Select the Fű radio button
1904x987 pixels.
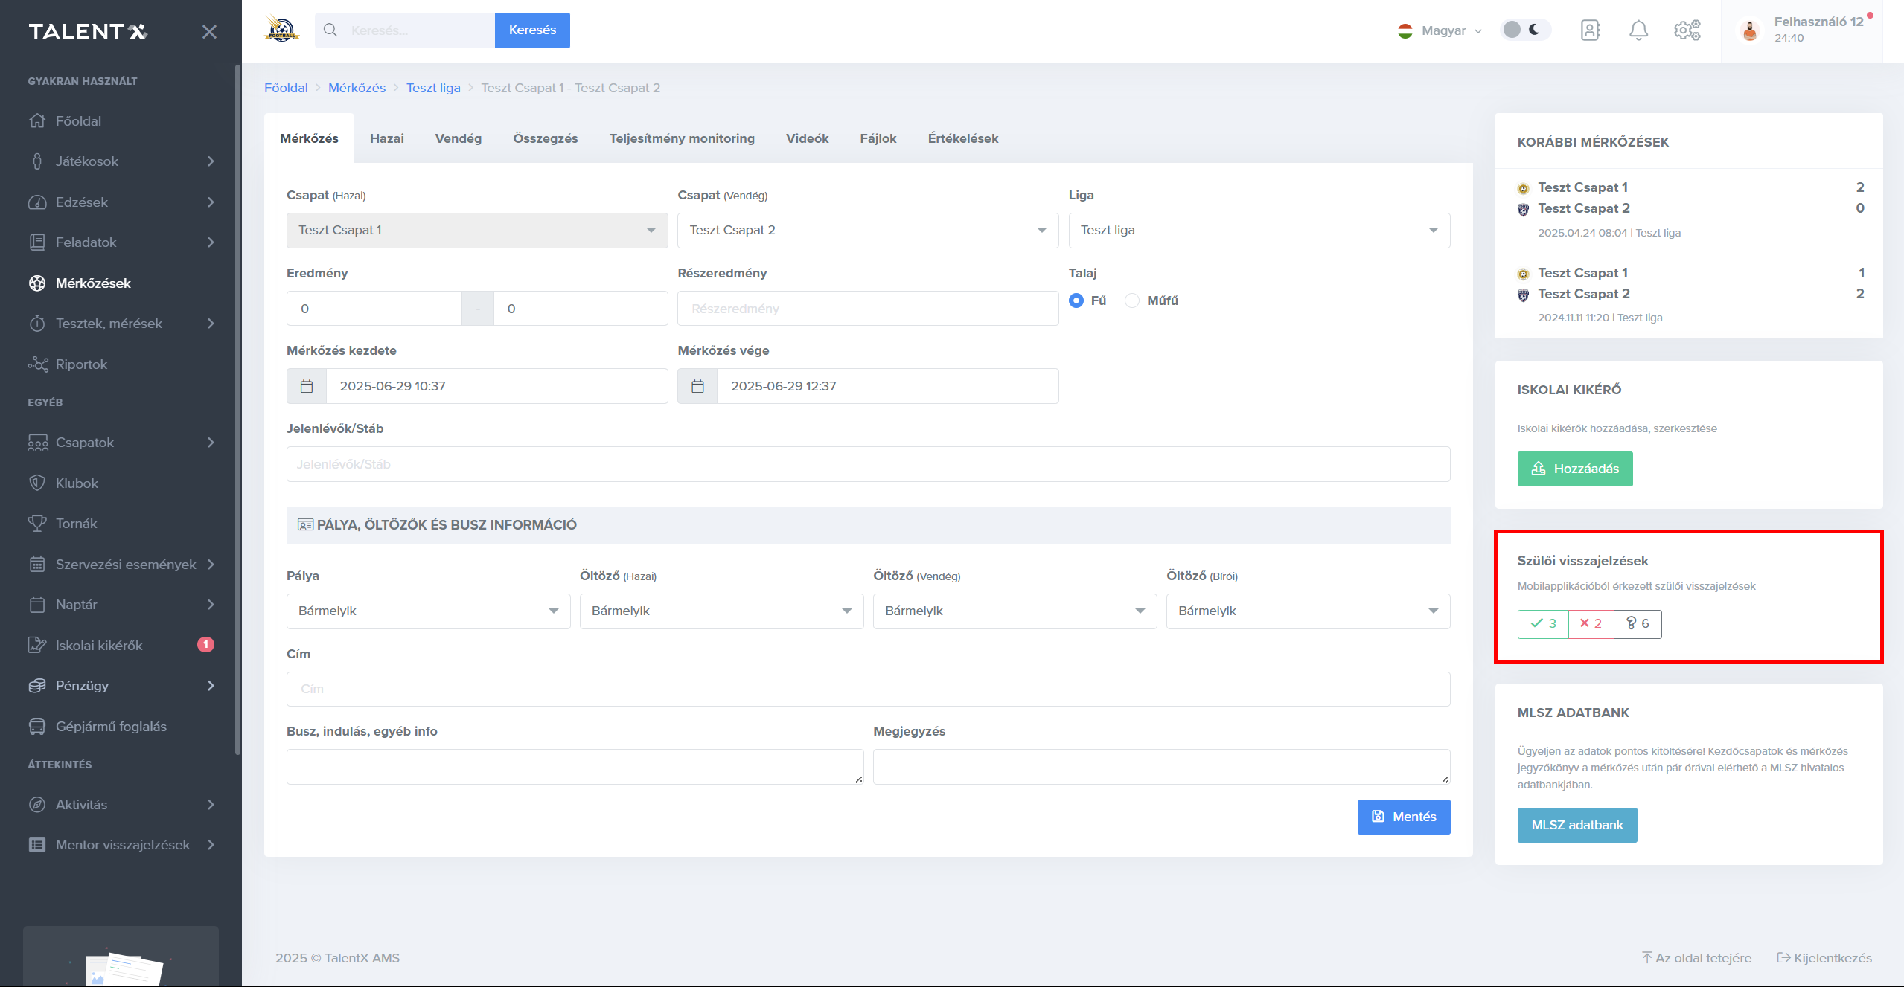click(x=1076, y=300)
